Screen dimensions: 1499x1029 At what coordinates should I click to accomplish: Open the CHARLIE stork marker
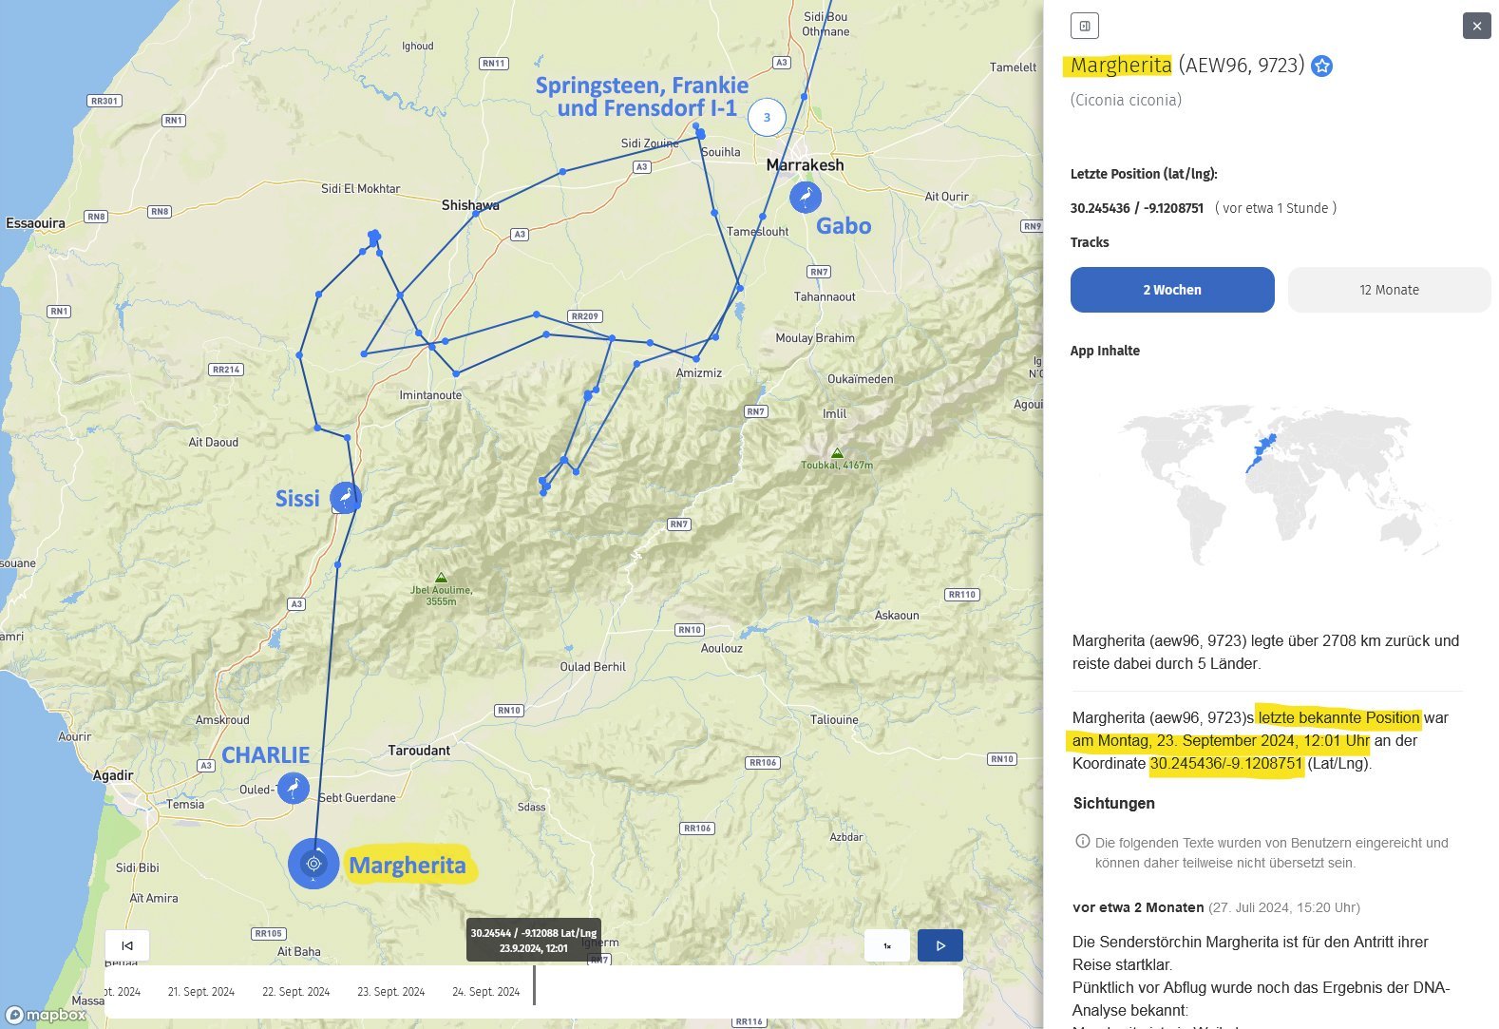pyautogui.click(x=294, y=788)
